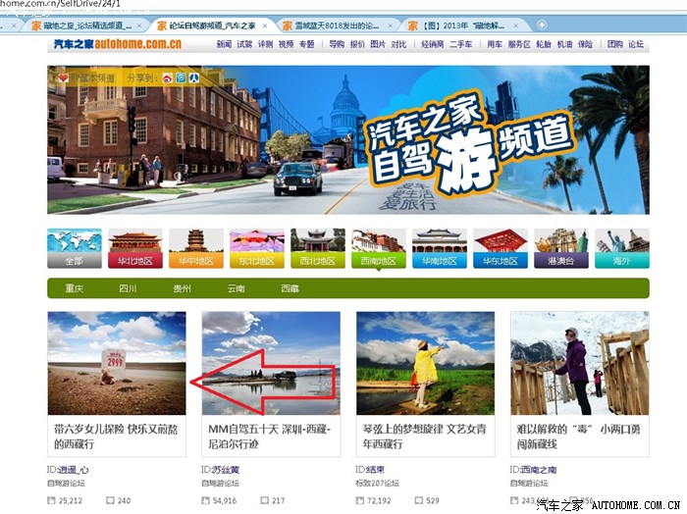Switch to the 雪域蓝天 browser tab
Image resolution: width=687 pixels, height=514 pixels.
click(339, 25)
